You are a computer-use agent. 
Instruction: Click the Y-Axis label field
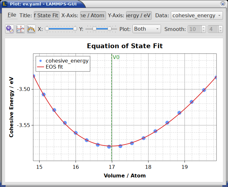(x=139, y=15)
